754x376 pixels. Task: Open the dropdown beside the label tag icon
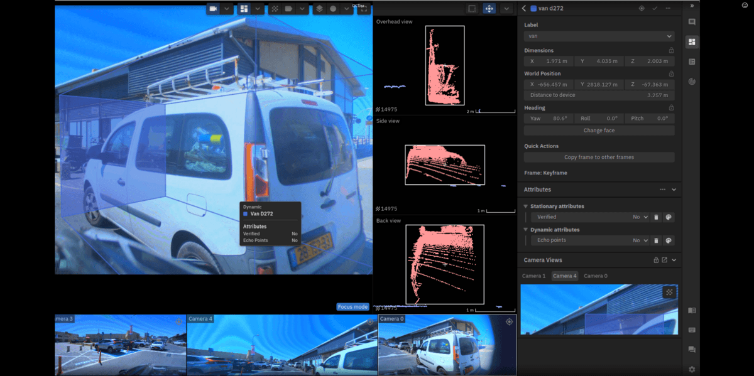click(302, 9)
